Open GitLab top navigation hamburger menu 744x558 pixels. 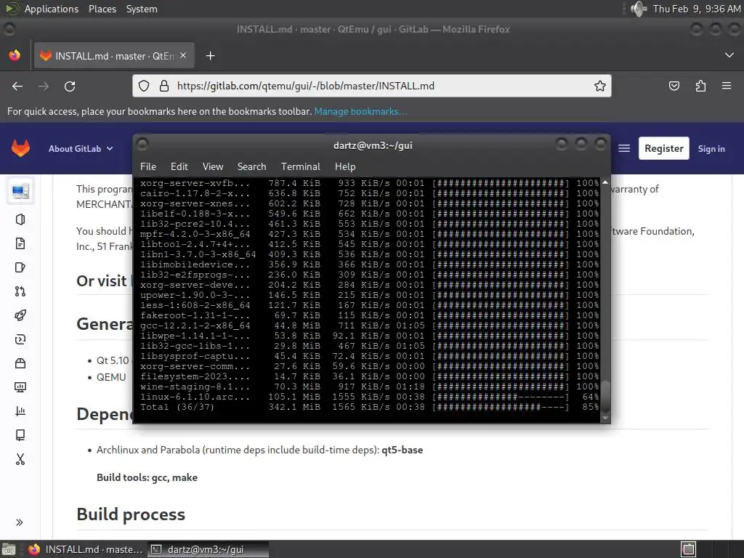coord(624,148)
